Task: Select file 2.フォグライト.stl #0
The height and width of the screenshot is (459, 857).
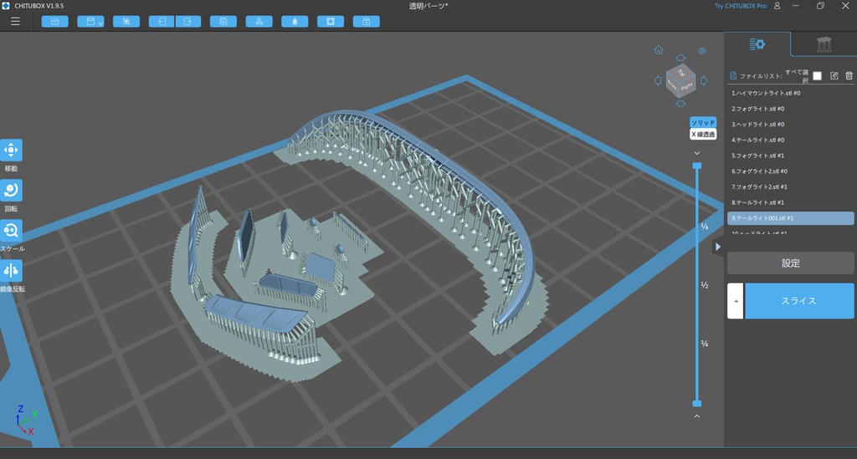Action: click(790, 109)
